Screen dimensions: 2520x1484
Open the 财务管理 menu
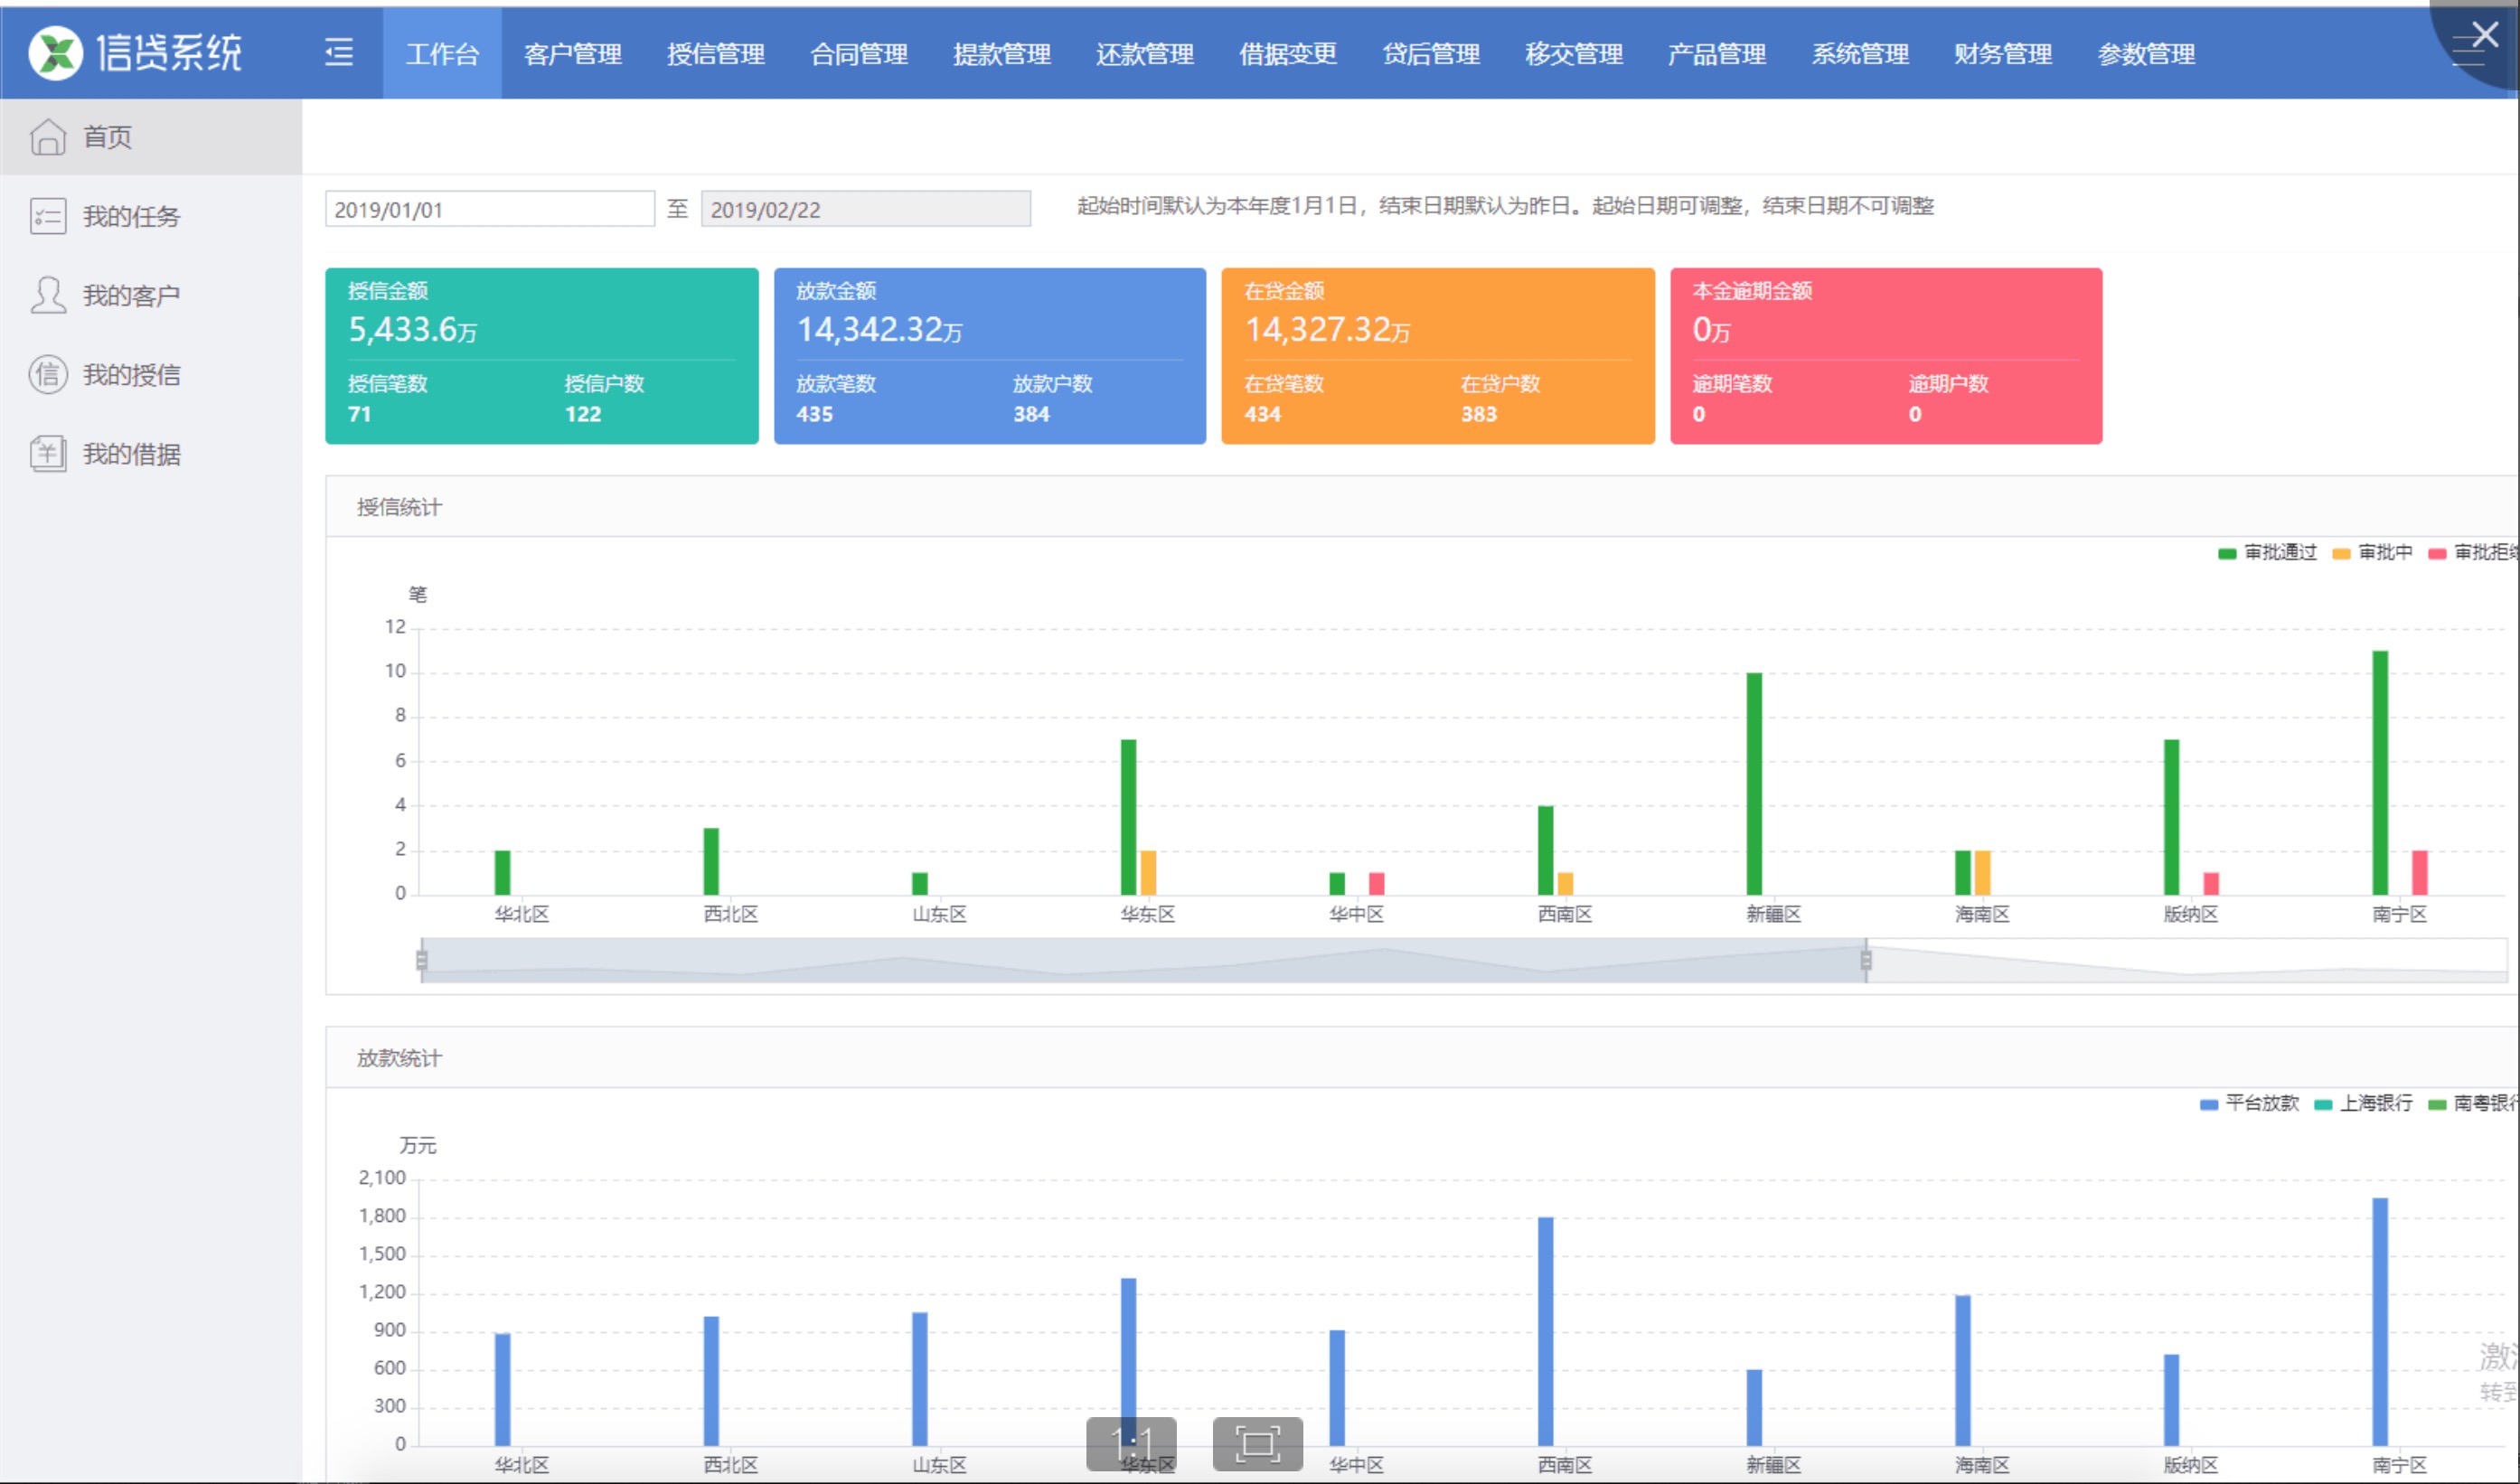pyautogui.click(x=2003, y=54)
